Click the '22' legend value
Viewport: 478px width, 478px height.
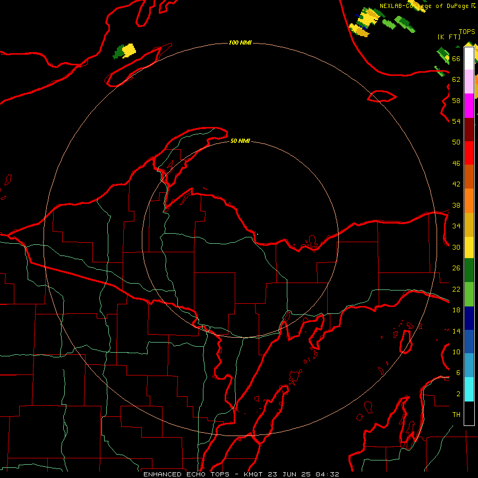456,289
